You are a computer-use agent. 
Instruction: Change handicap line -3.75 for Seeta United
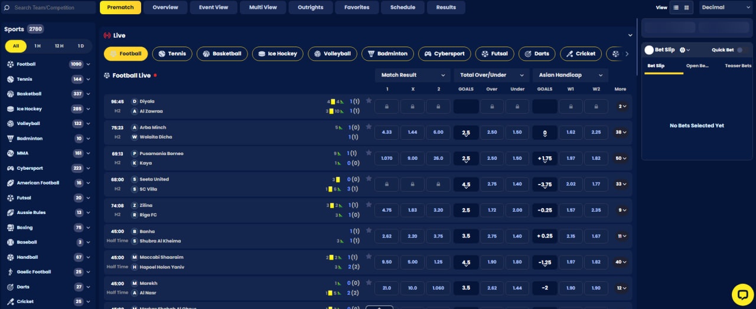click(x=545, y=185)
